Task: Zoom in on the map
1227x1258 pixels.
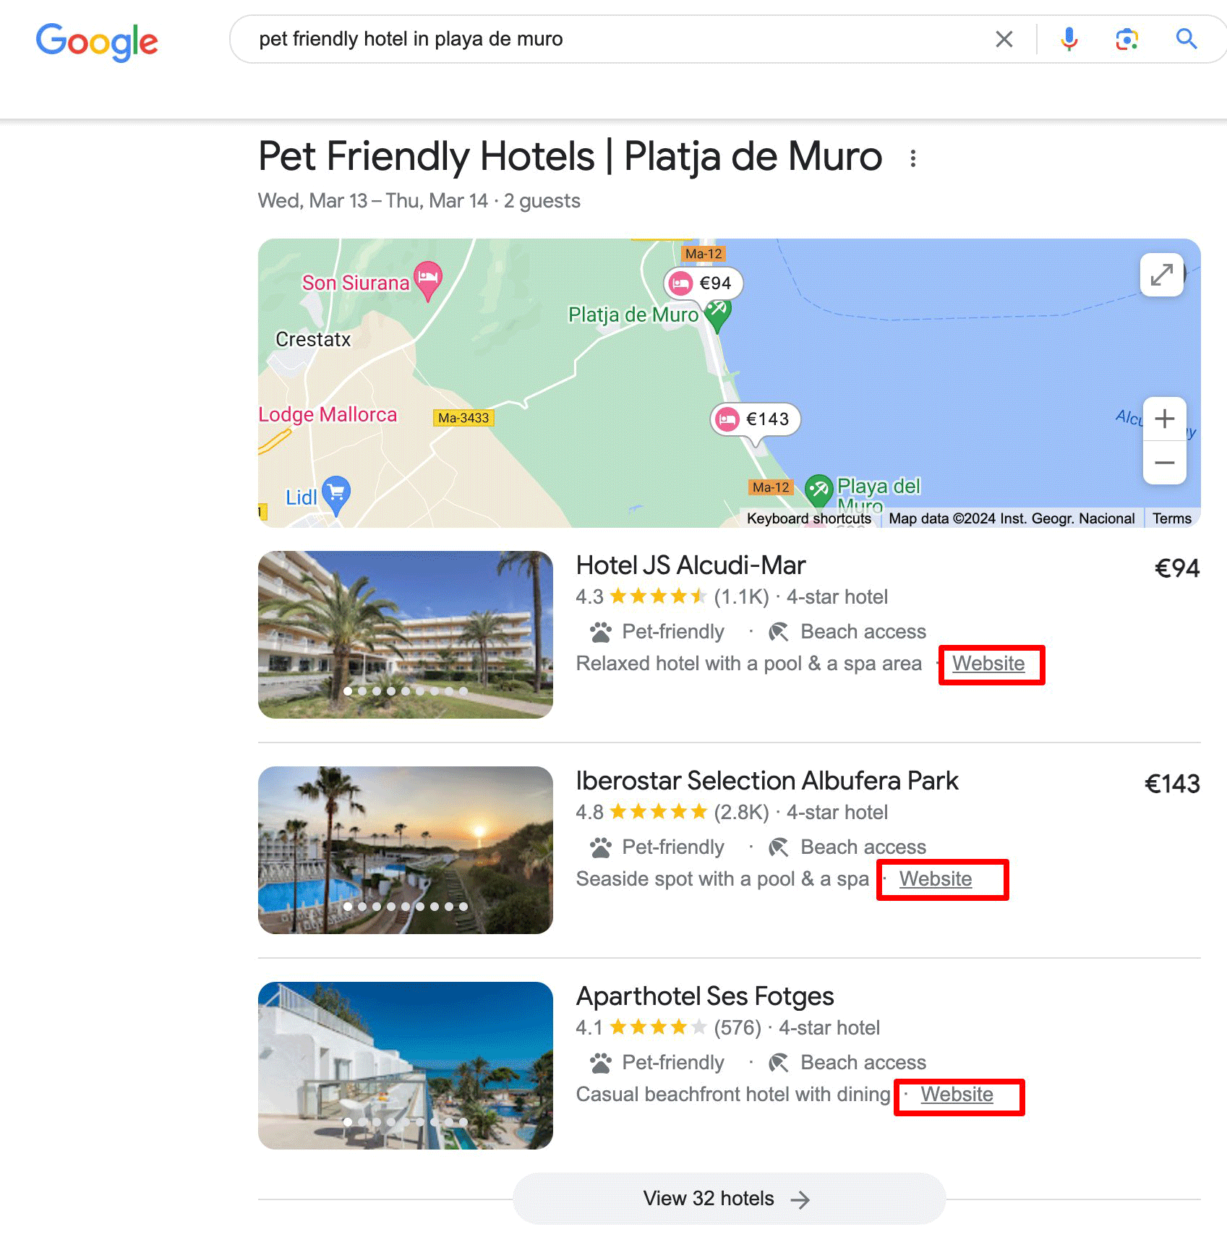Action: click(1164, 419)
